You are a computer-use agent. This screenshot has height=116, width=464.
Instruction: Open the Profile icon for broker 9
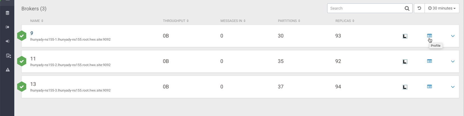(x=429, y=36)
